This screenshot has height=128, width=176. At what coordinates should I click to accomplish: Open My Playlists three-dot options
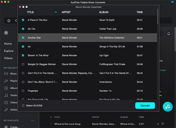pyautogui.click(x=33, y=120)
